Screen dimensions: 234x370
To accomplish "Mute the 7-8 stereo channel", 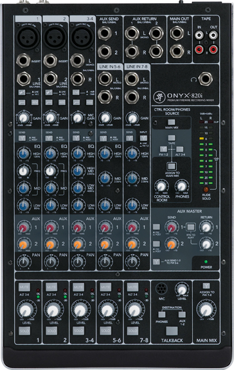I will (132, 287).
